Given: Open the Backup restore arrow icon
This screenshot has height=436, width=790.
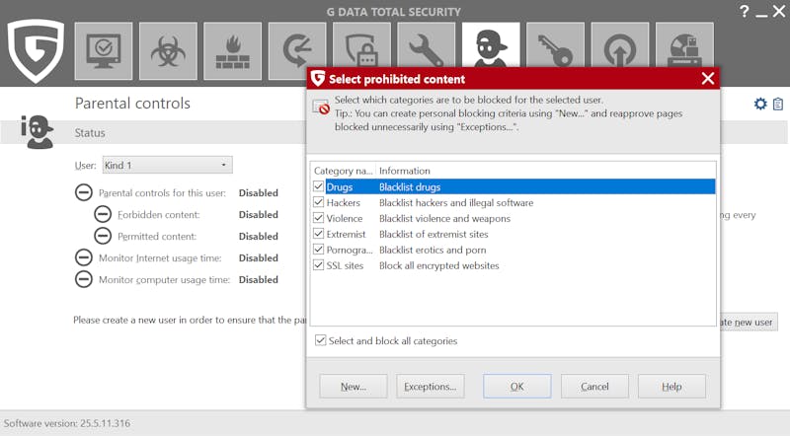Looking at the screenshot, I should tap(297, 51).
